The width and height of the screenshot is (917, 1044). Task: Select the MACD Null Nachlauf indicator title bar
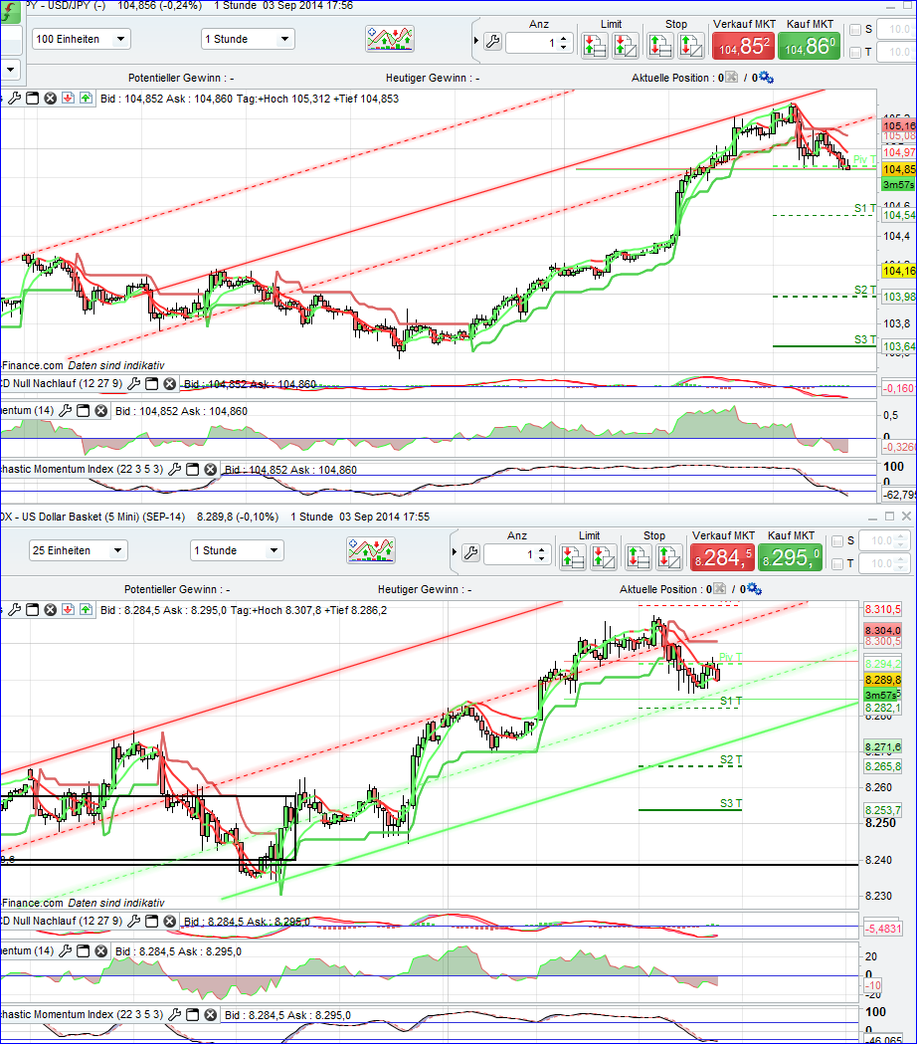[x=60, y=383]
